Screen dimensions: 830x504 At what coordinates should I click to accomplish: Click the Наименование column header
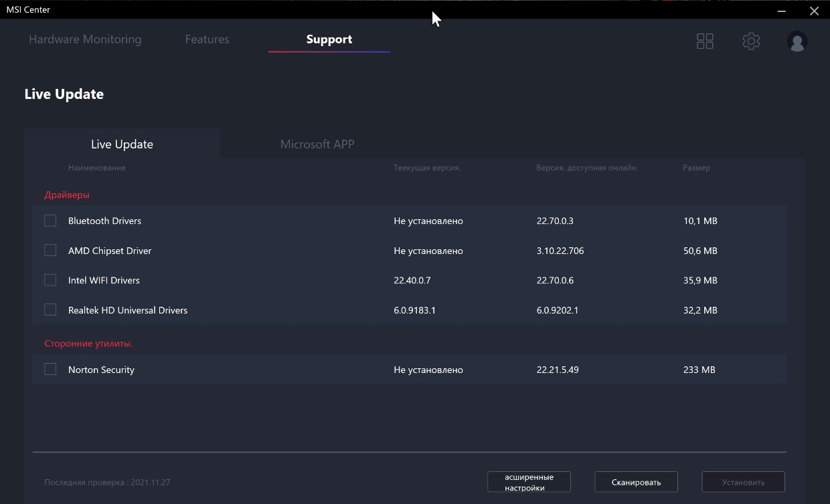(96, 168)
